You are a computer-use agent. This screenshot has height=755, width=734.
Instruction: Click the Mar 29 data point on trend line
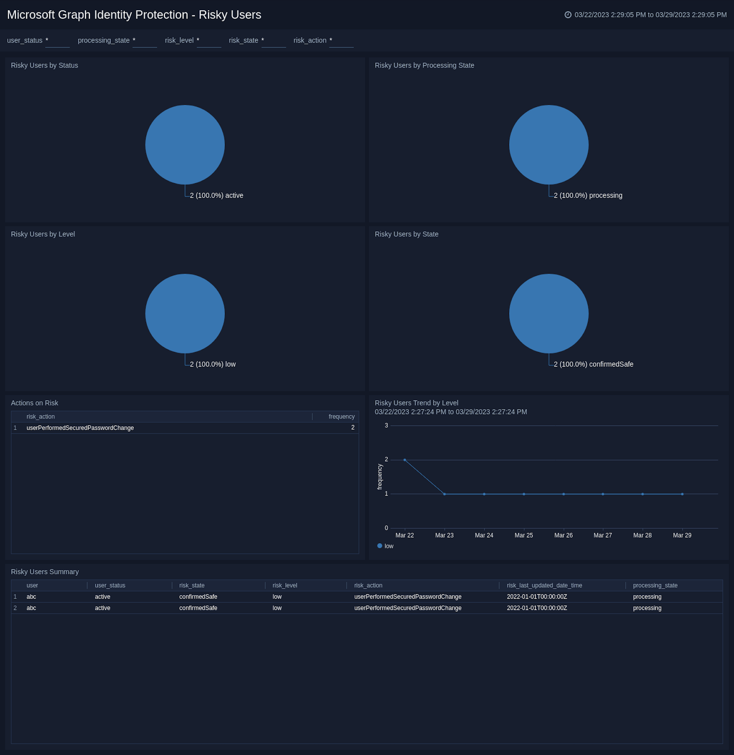pos(682,494)
